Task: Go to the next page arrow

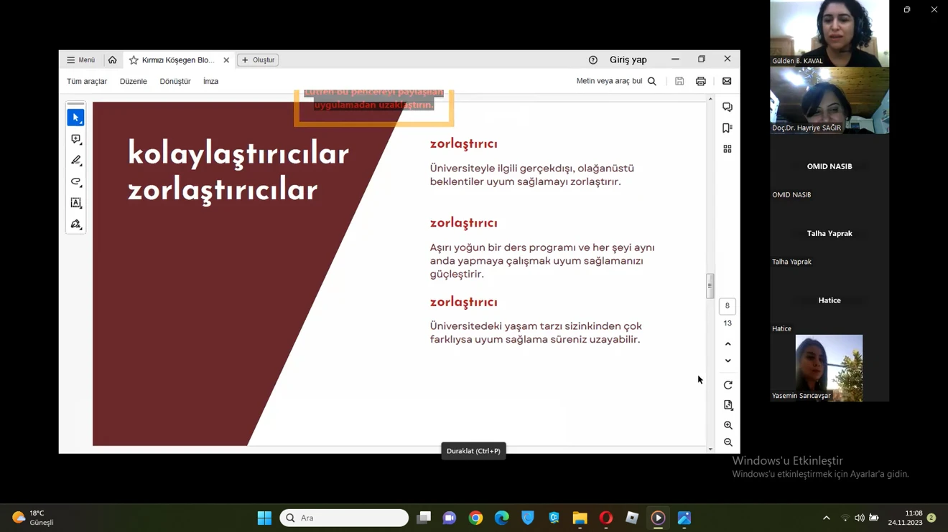Action: [x=728, y=361]
